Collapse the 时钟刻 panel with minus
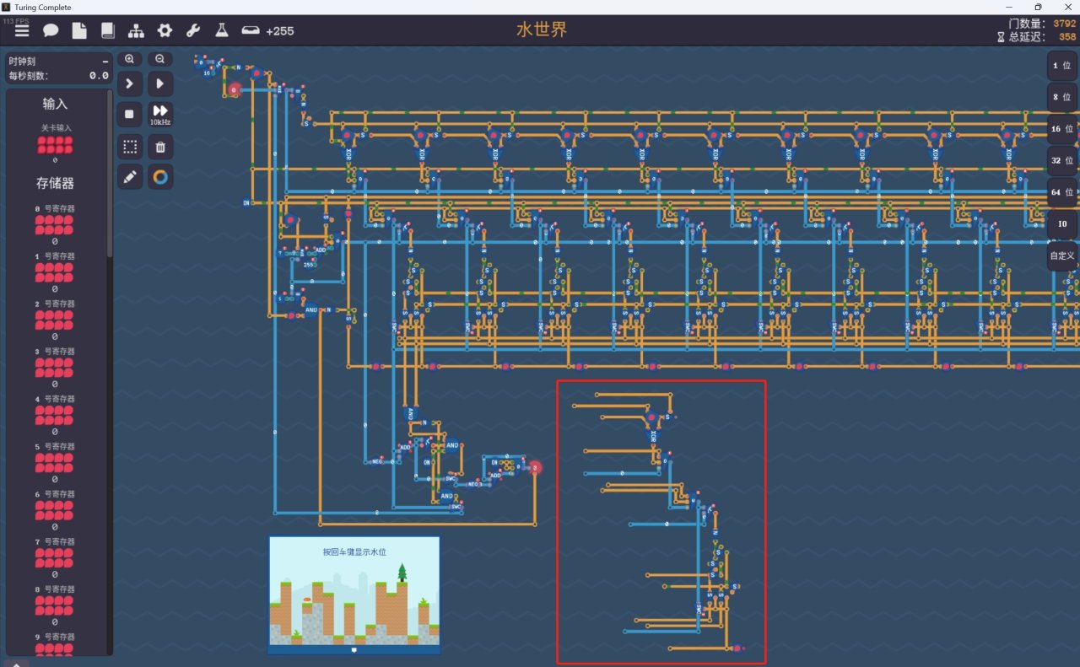Screen dimensions: 1080x667 [x=105, y=62]
